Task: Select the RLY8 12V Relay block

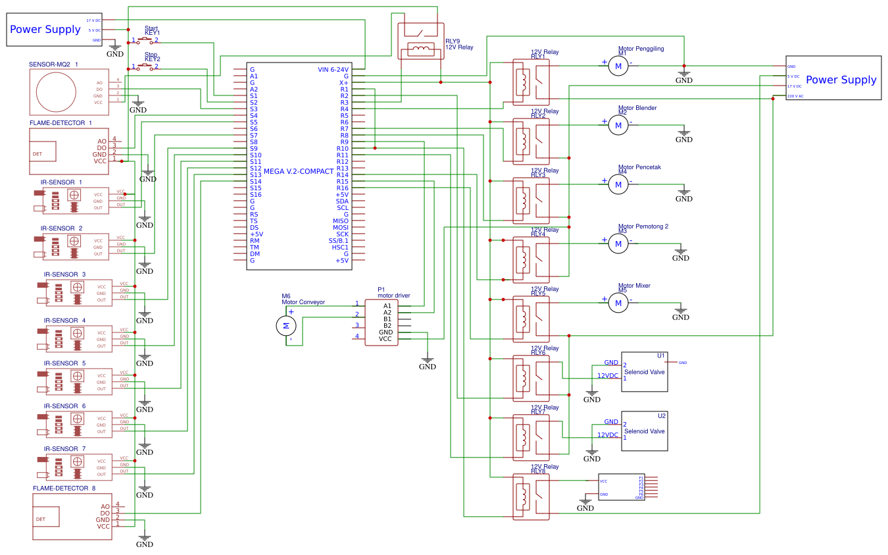Action: (530, 497)
